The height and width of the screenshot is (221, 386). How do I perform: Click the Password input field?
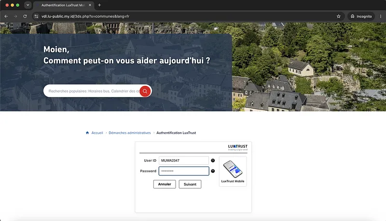(184, 171)
